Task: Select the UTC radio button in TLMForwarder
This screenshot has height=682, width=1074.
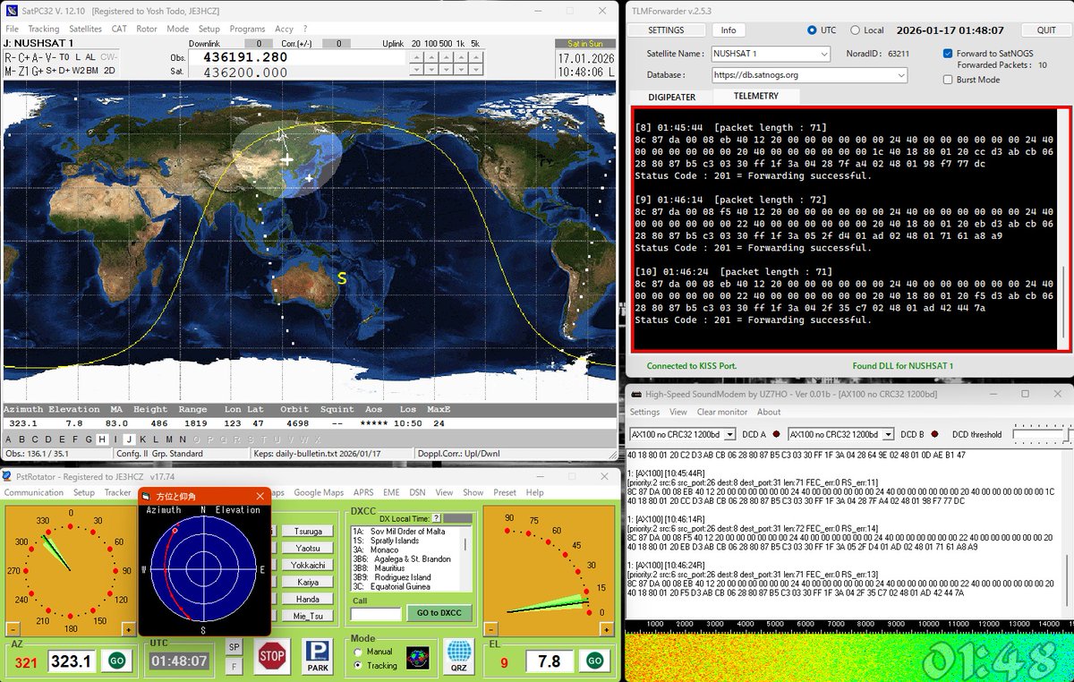Action: [x=812, y=30]
